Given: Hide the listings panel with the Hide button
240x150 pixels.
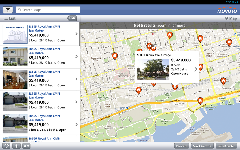Looking at the screenshot, I should 72,18.
